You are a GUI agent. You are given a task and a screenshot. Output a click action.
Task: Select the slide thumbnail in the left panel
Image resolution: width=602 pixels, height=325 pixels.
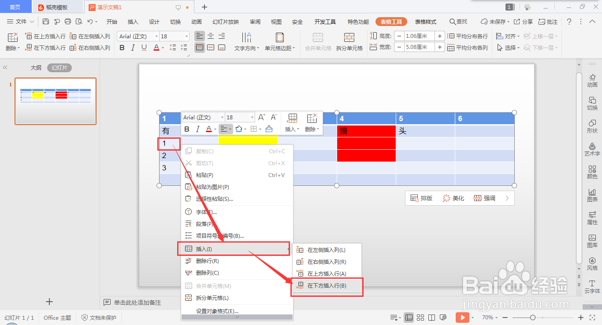point(55,101)
